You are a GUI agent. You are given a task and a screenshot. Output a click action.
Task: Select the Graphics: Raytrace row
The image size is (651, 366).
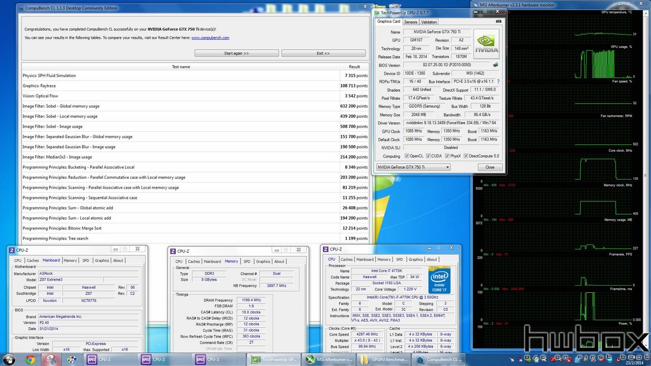pos(195,86)
